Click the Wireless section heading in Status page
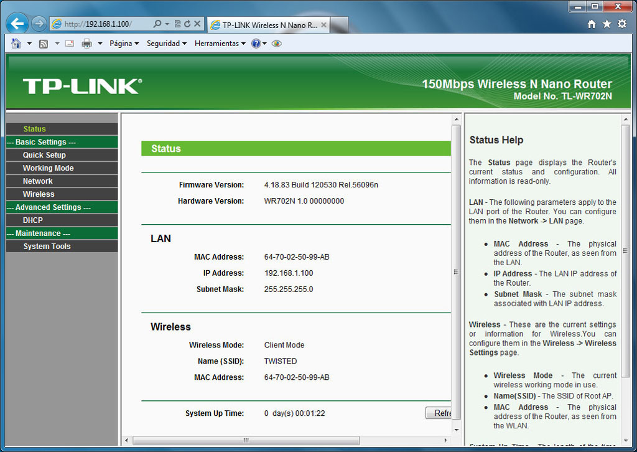The image size is (637, 452). [x=170, y=327]
